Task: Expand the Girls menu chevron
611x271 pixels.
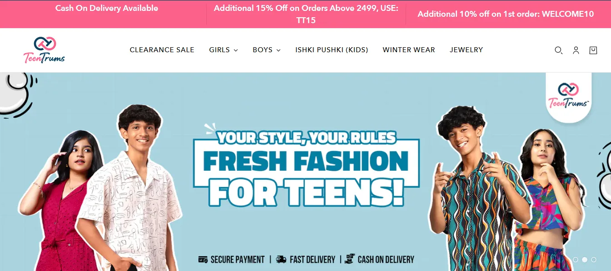Action: [236, 50]
